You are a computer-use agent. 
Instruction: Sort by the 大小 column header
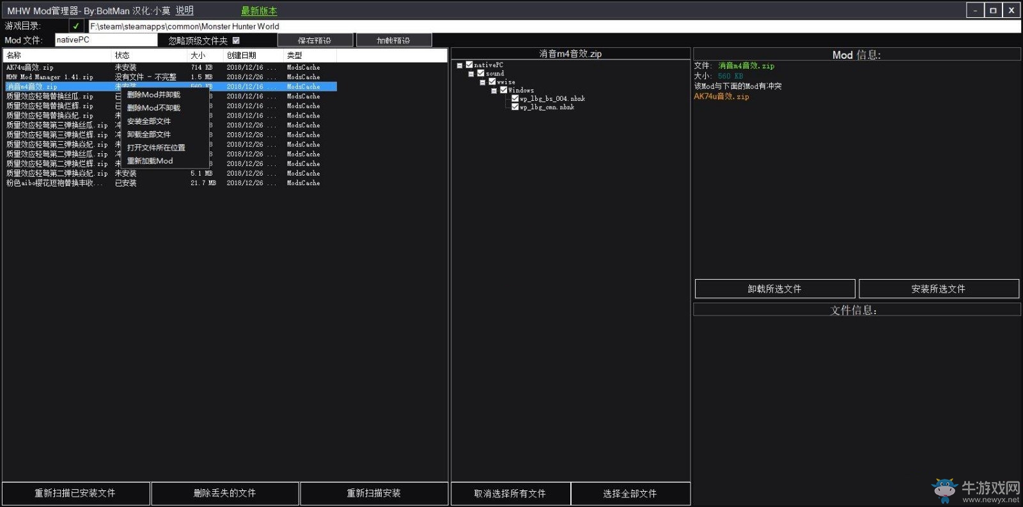pos(206,56)
